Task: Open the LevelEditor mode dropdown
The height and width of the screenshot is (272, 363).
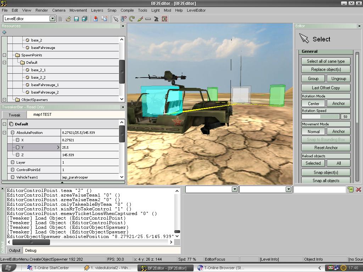Action: coord(52,18)
